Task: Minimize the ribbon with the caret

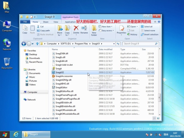Action: tap(155, 22)
